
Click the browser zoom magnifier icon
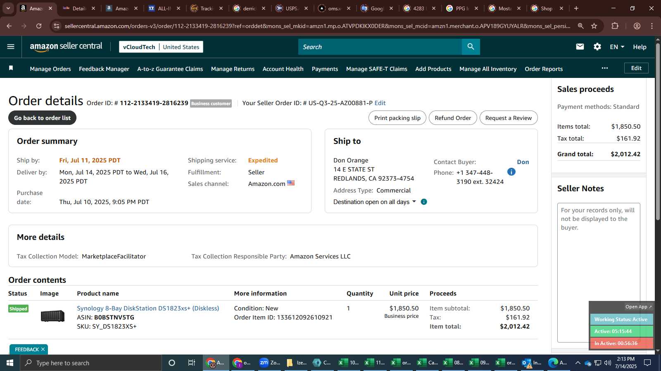(x=581, y=26)
